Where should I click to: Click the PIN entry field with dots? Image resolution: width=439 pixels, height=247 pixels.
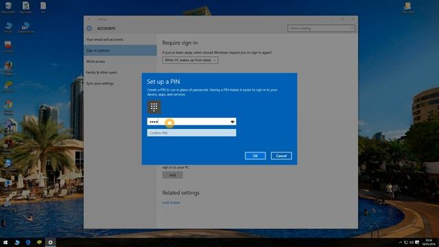[191, 121]
